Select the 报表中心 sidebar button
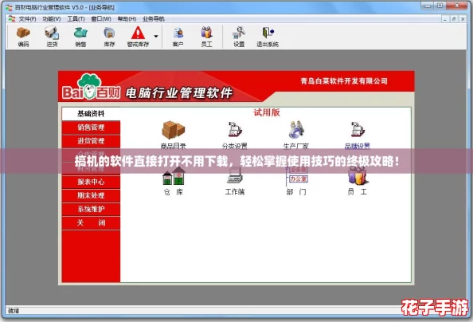Viewport: 473px width, 322px height. 91,182
